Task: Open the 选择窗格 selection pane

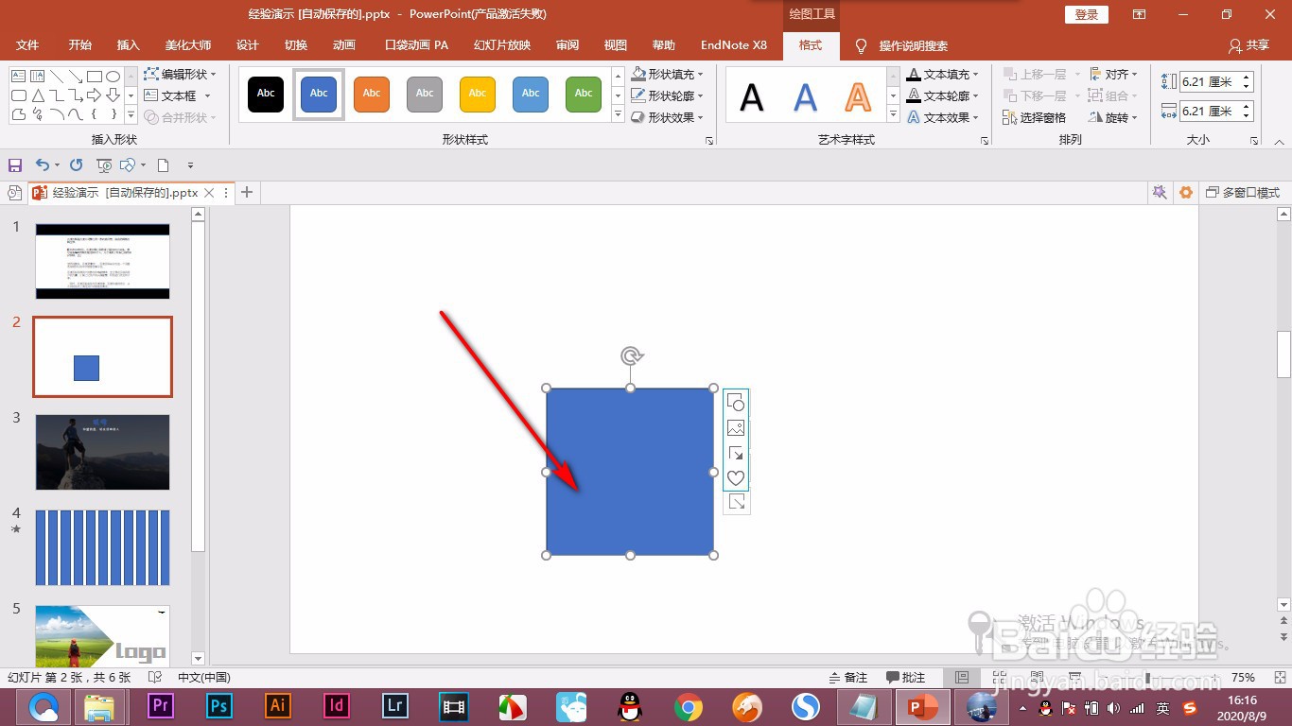Action: tap(1035, 117)
